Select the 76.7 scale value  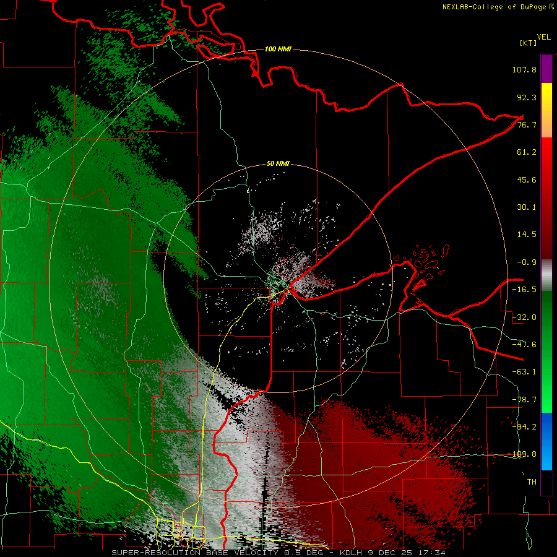pyautogui.click(x=527, y=124)
